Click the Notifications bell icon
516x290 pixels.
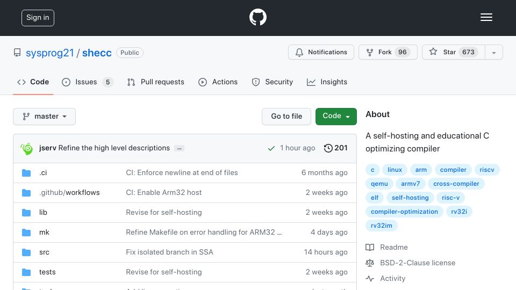tap(299, 52)
